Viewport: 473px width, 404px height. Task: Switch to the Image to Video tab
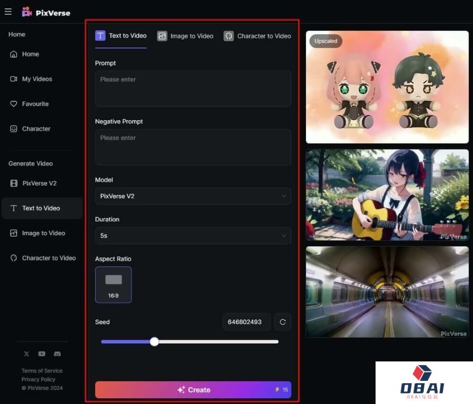pos(185,36)
